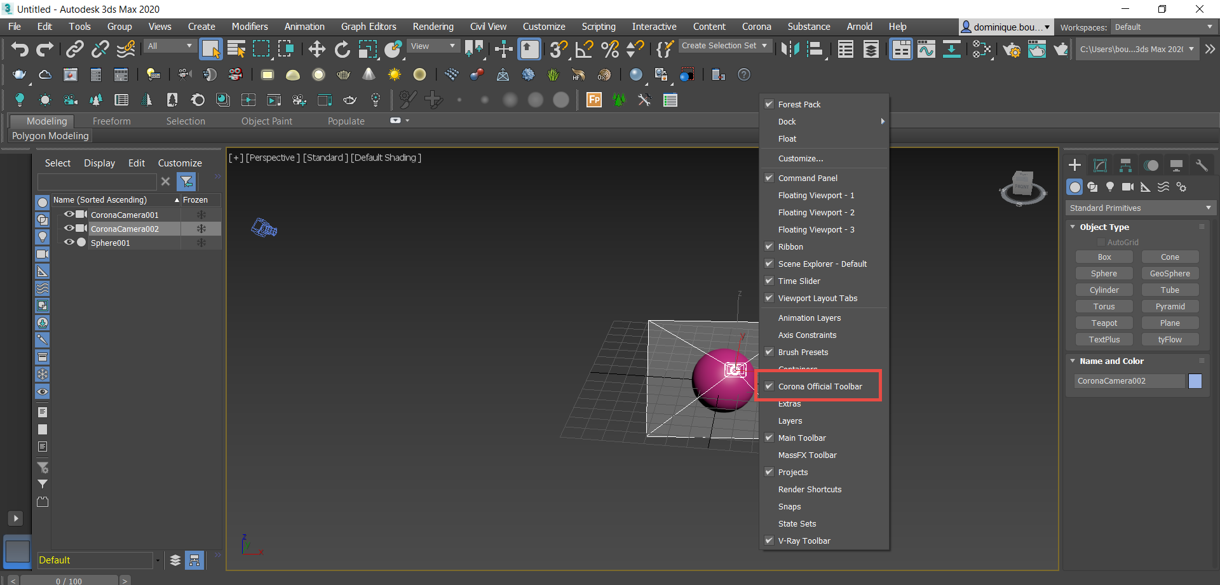The image size is (1220, 585).
Task: Click the Sort by Hierarchy icon
Action: pyautogui.click(x=194, y=560)
